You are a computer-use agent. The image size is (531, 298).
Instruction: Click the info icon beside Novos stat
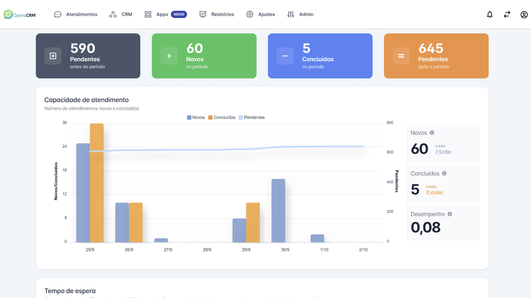tap(432, 133)
